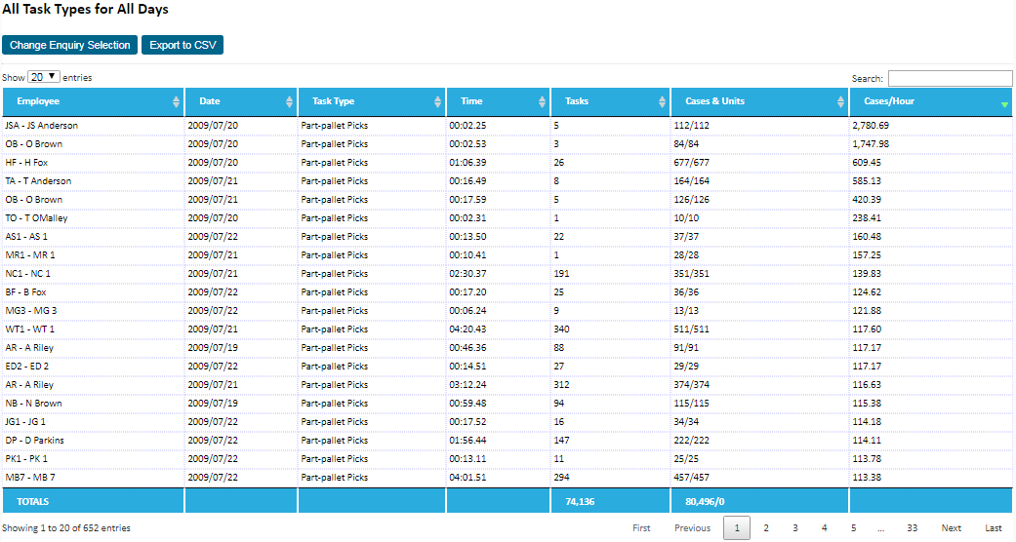Click the Last pagination link
Image resolution: width=1016 pixels, height=542 pixels.
[994, 527]
